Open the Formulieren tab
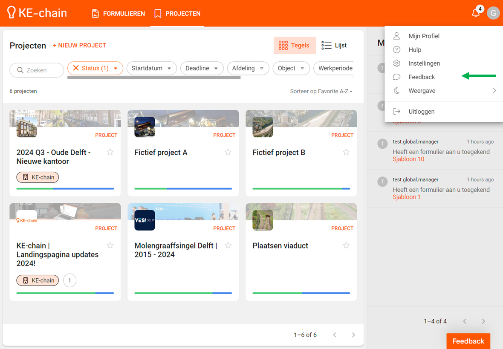 (119, 14)
